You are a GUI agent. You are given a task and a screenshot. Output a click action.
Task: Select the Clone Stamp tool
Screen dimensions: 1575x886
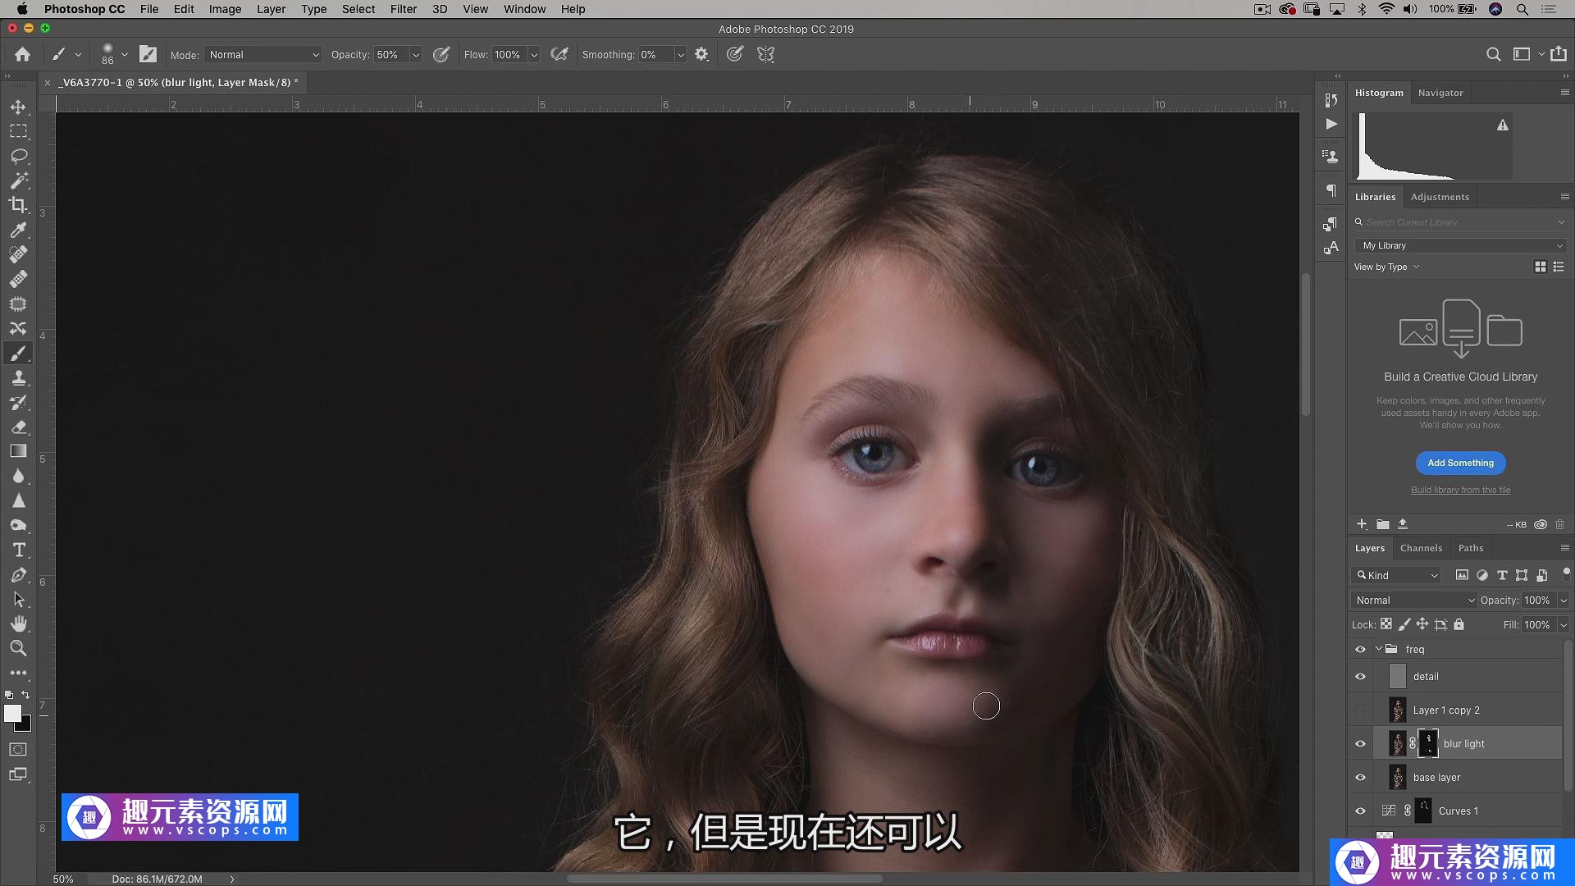pyautogui.click(x=18, y=378)
